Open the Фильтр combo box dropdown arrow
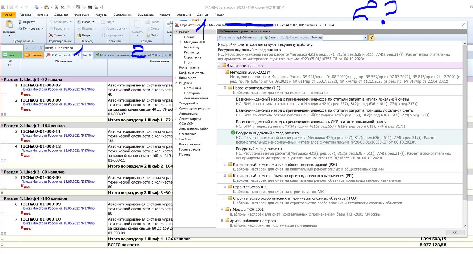Viewport: 473px width, 254px height. click(x=365, y=38)
